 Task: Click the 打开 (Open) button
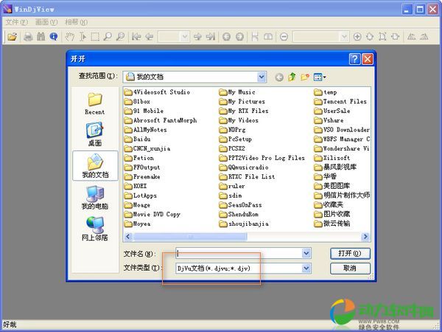pyautogui.click(x=350, y=253)
